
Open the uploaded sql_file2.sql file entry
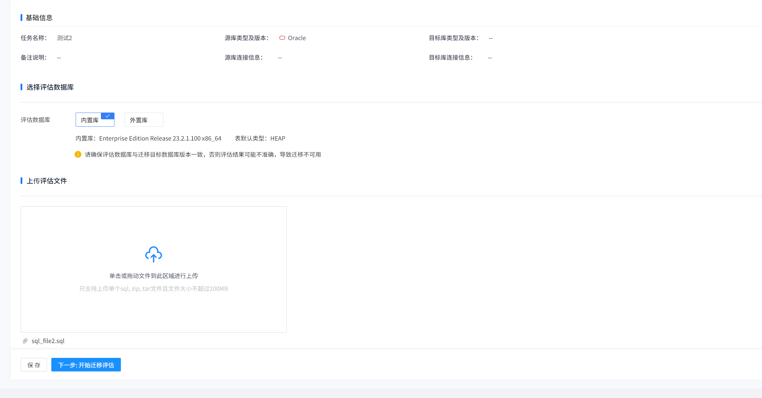tap(48, 341)
